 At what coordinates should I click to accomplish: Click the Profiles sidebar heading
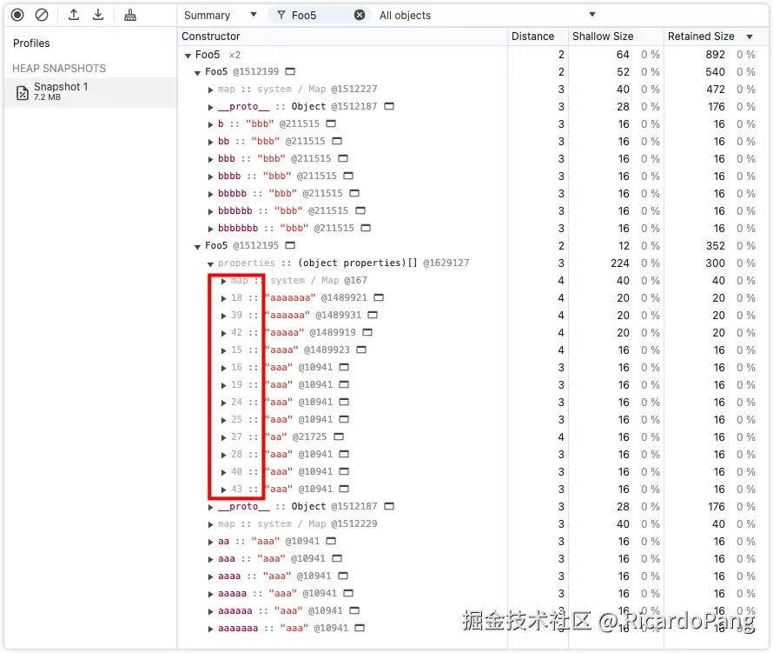click(31, 43)
